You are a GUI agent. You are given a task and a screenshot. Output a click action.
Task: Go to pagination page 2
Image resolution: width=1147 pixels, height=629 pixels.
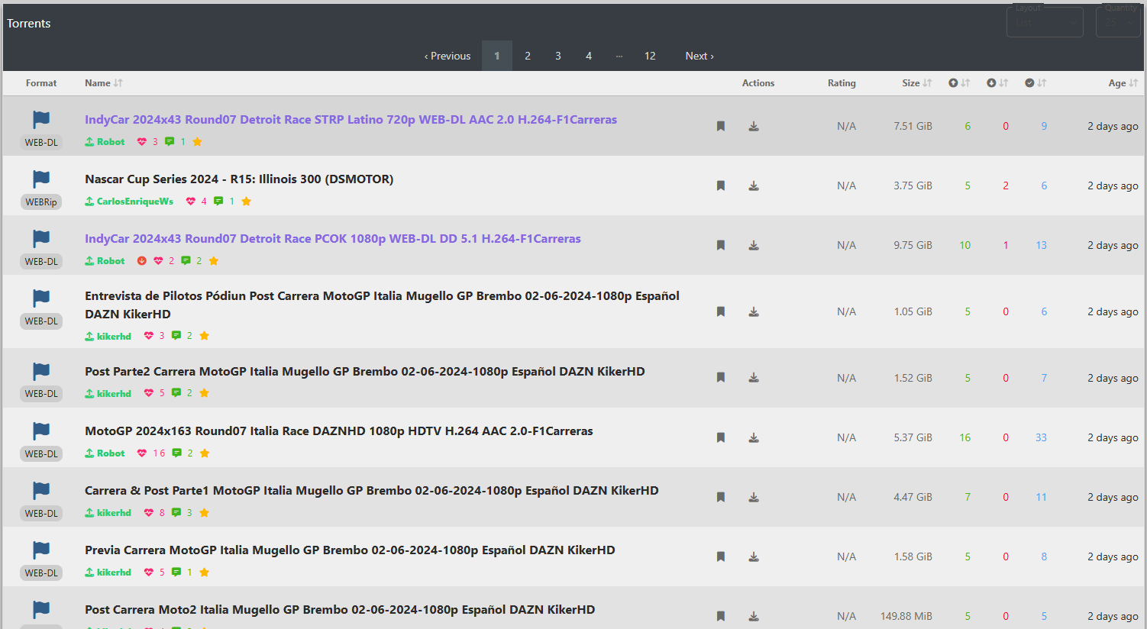(x=528, y=56)
